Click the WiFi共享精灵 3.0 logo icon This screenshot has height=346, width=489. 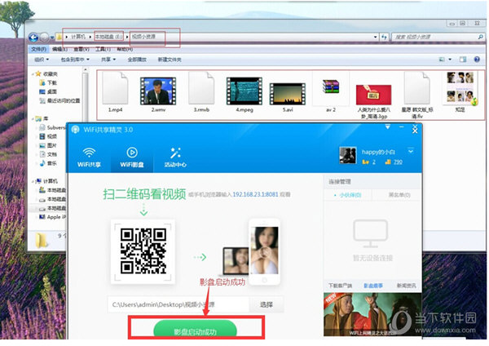coord(76,129)
